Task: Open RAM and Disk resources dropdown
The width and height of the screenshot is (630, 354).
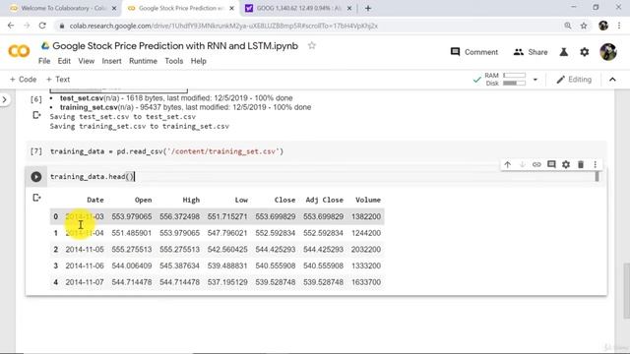Action: coord(535,80)
